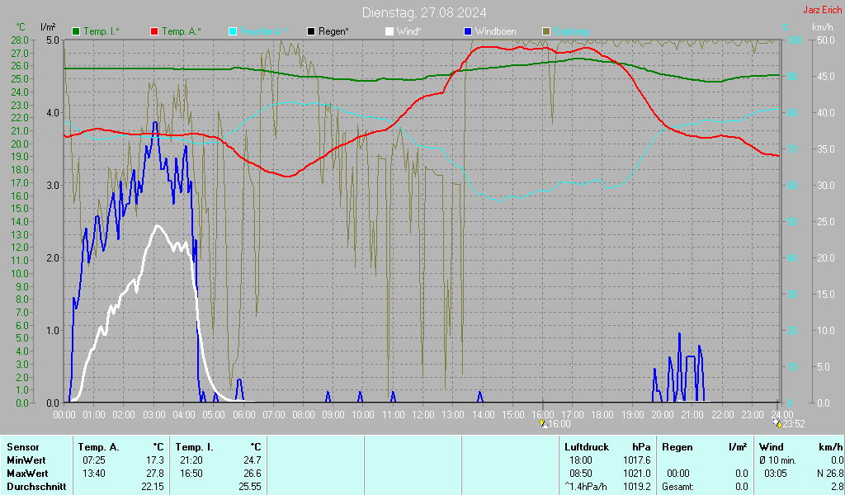Click the '16:00' sunset time text
This screenshot has height=495, width=845.
tap(559, 424)
